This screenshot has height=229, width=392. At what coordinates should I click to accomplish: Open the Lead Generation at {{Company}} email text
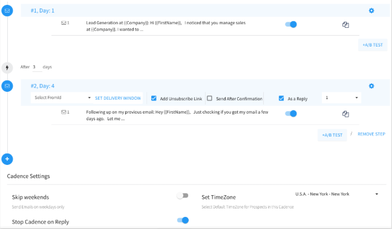(x=166, y=26)
